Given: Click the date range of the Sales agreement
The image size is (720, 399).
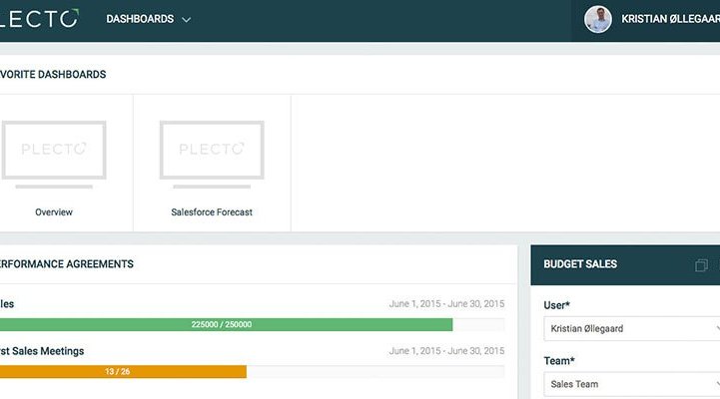Looking at the screenshot, I should click(446, 304).
